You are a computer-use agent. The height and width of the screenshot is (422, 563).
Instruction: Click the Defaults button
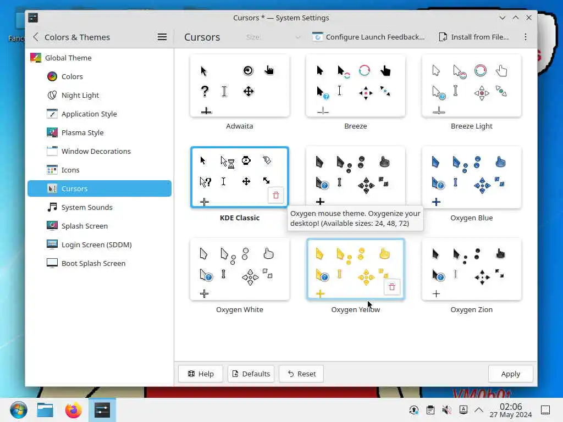(251, 374)
